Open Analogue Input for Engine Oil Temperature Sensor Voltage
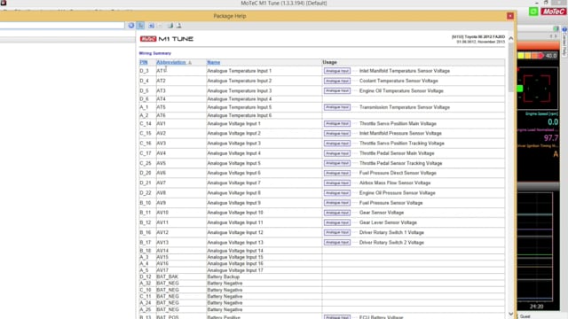Viewport: 568px width, 319px height. [x=337, y=90]
